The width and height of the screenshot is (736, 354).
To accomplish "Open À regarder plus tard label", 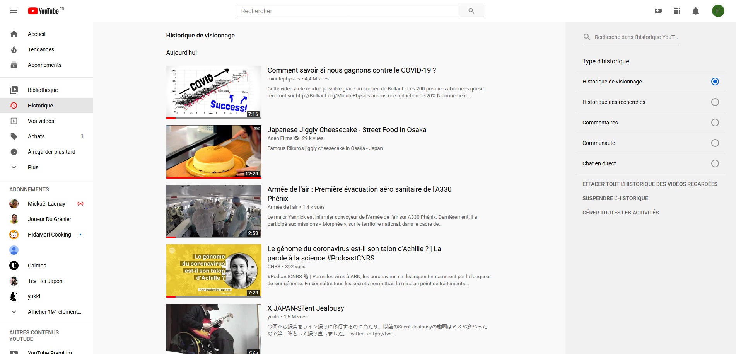I will pyautogui.click(x=51, y=152).
